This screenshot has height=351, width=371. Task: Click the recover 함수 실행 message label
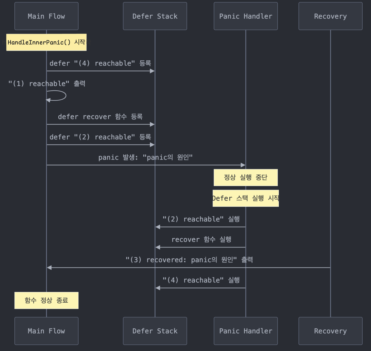(201, 239)
